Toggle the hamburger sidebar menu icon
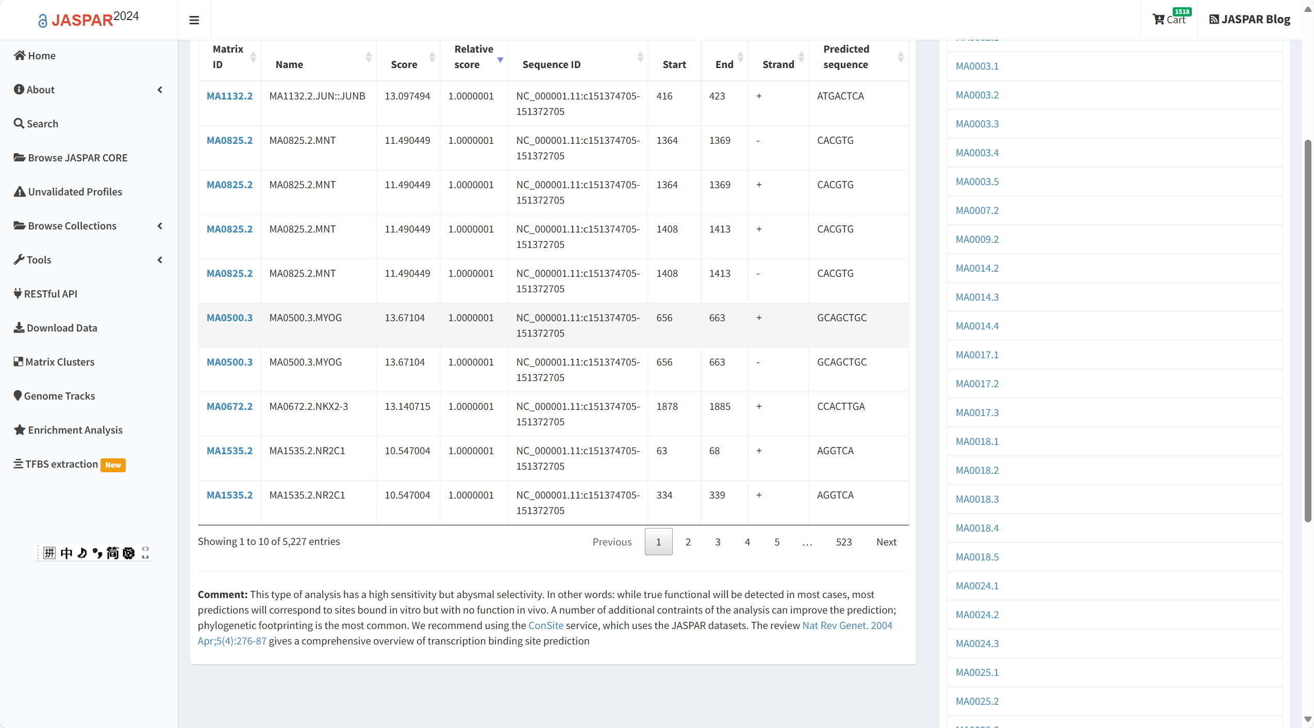This screenshot has width=1314, height=728. [194, 20]
